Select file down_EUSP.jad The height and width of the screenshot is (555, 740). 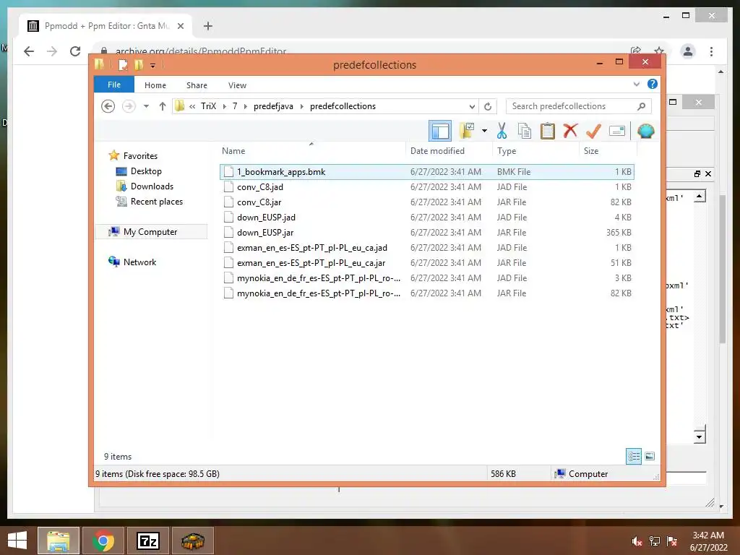coord(426,217)
